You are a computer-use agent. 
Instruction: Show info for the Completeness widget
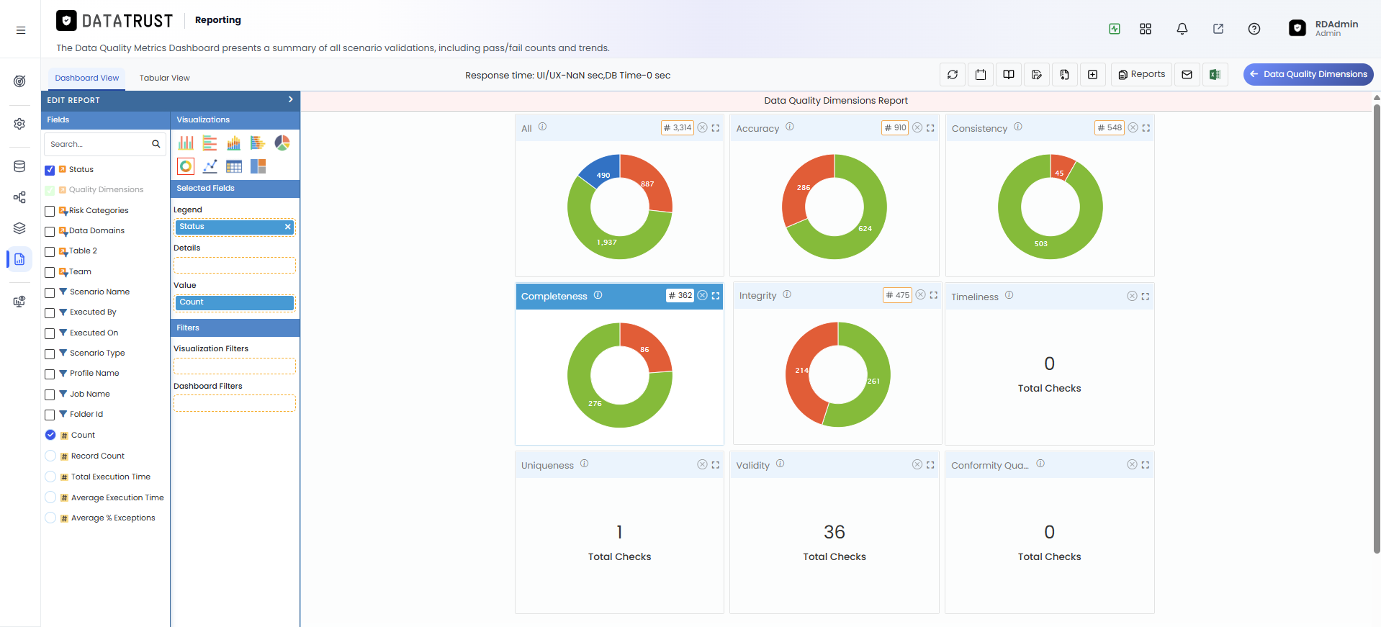(x=598, y=295)
